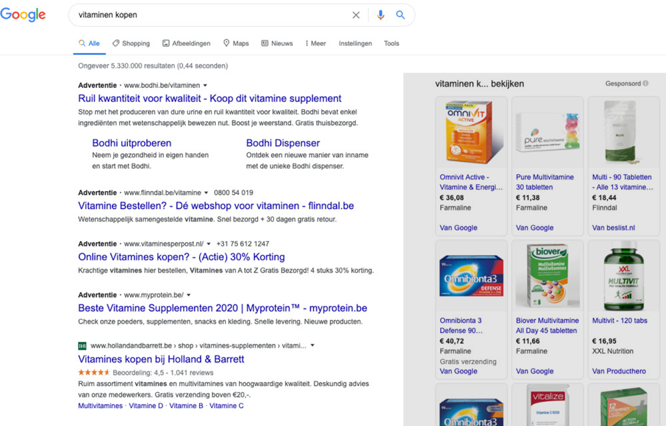Follow the Multivitamines sitelink
666x426 pixels.
point(101,405)
